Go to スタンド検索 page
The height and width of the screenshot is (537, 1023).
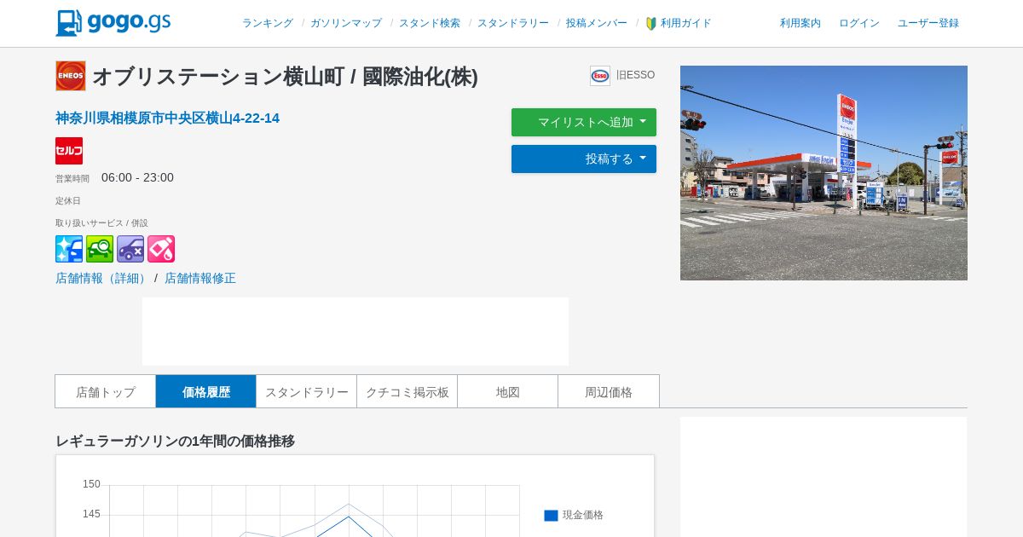[430, 23]
